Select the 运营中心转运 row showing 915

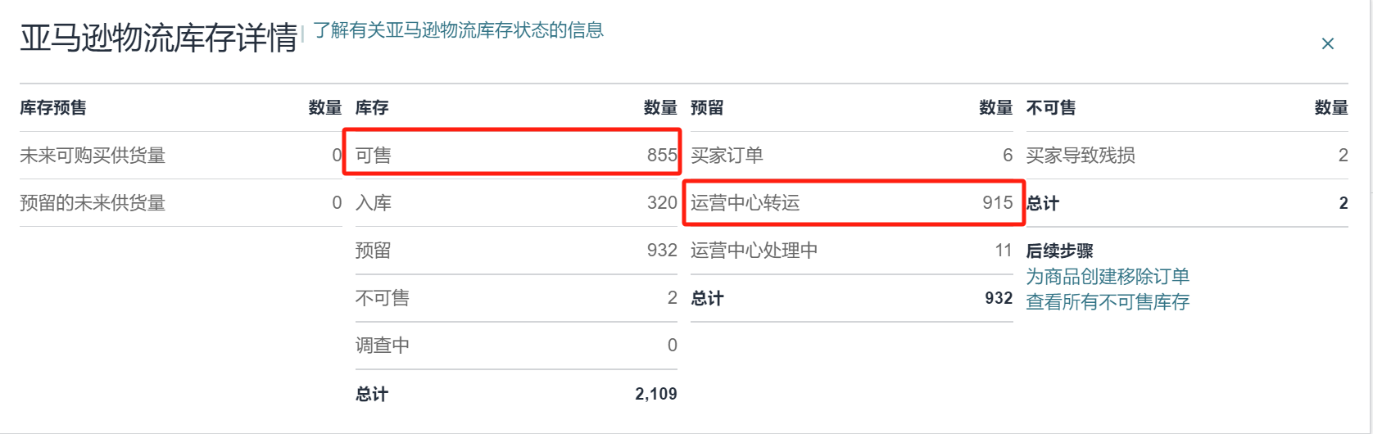coord(852,202)
